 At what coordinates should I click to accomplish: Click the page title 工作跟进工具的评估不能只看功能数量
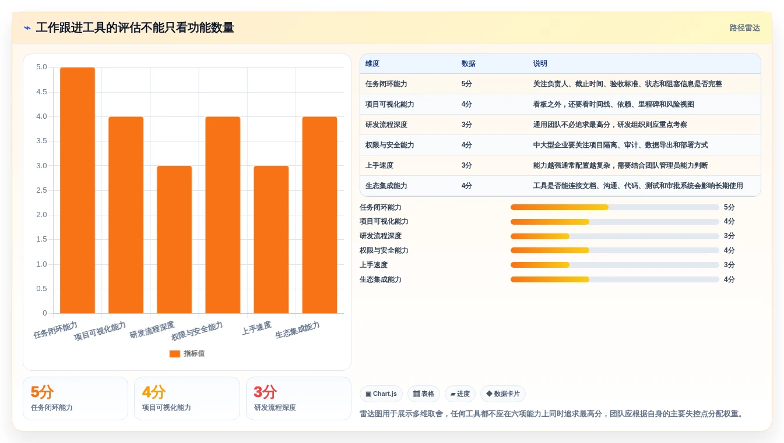[135, 28]
